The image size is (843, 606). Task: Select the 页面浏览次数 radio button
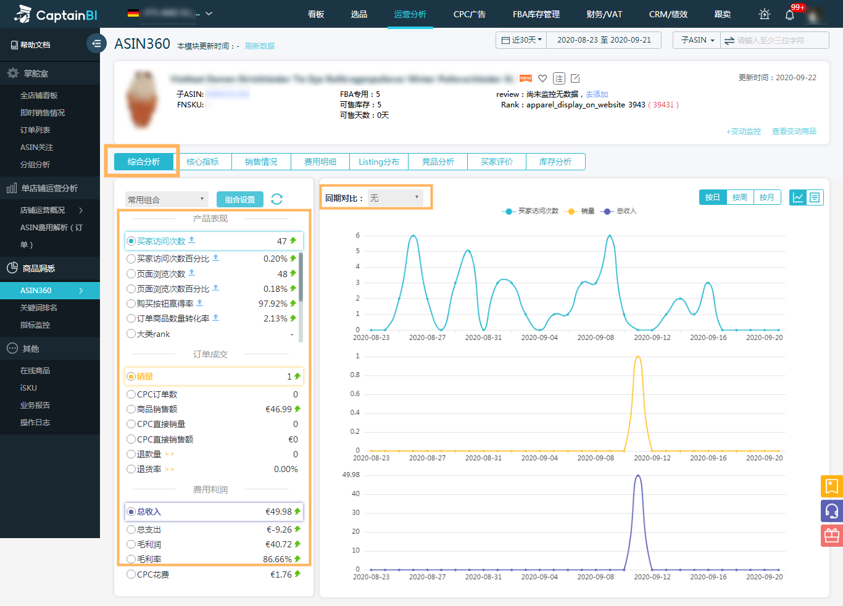[x=131, y=273]
